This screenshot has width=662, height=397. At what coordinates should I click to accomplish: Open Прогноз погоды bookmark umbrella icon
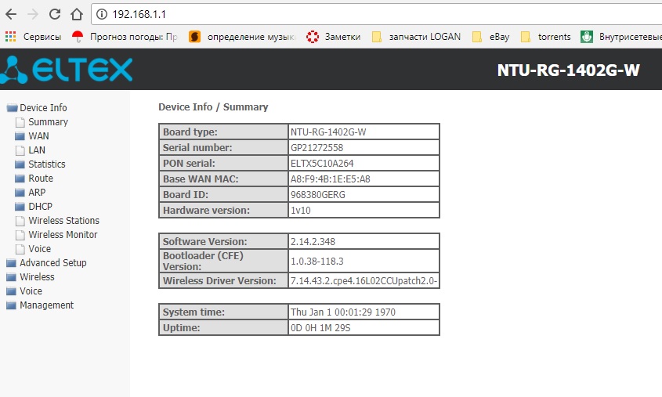pyautogui.click(x=78, y=37)
